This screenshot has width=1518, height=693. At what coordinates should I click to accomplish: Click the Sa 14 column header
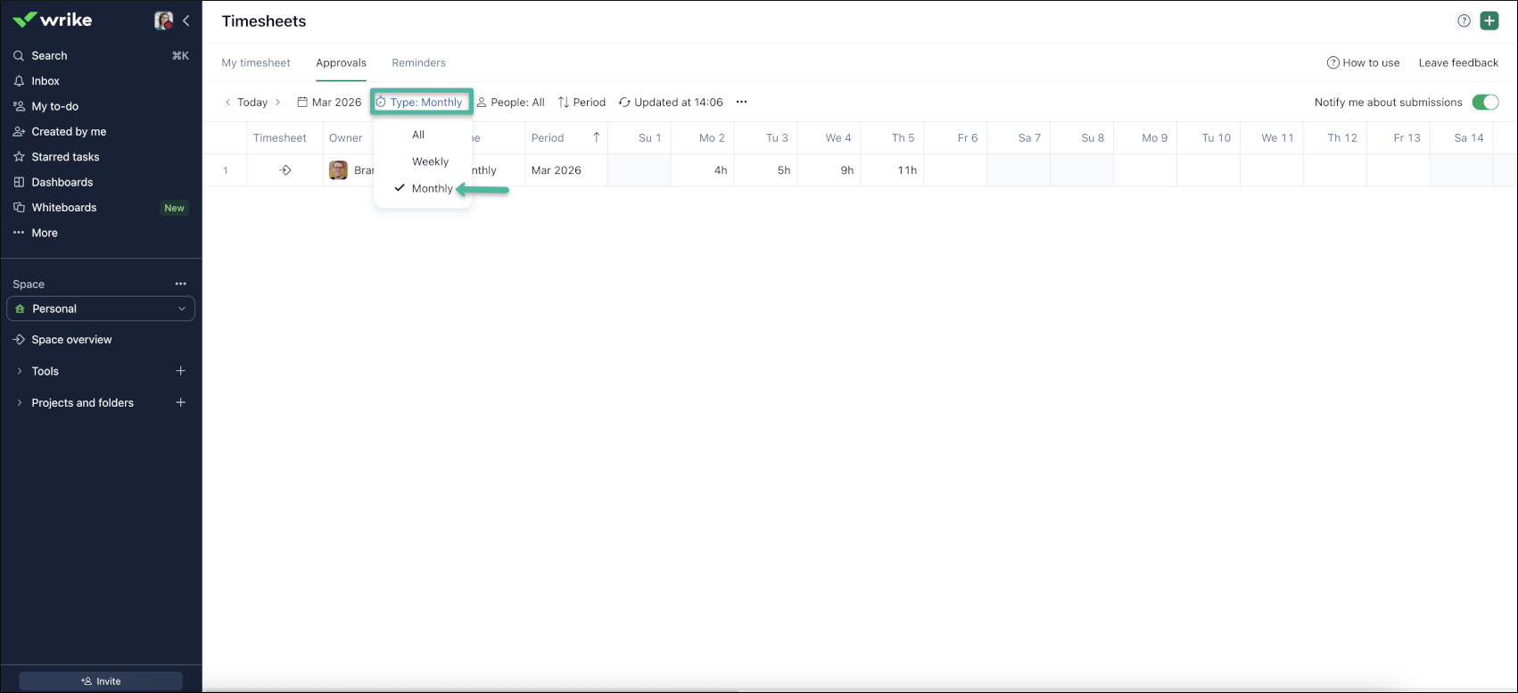point(1462,138)
